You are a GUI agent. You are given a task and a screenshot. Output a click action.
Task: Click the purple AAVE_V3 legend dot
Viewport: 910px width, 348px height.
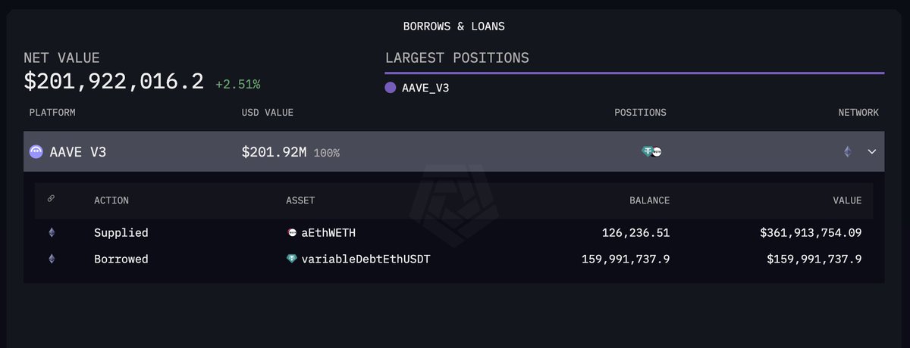click(x=391, y=88)
